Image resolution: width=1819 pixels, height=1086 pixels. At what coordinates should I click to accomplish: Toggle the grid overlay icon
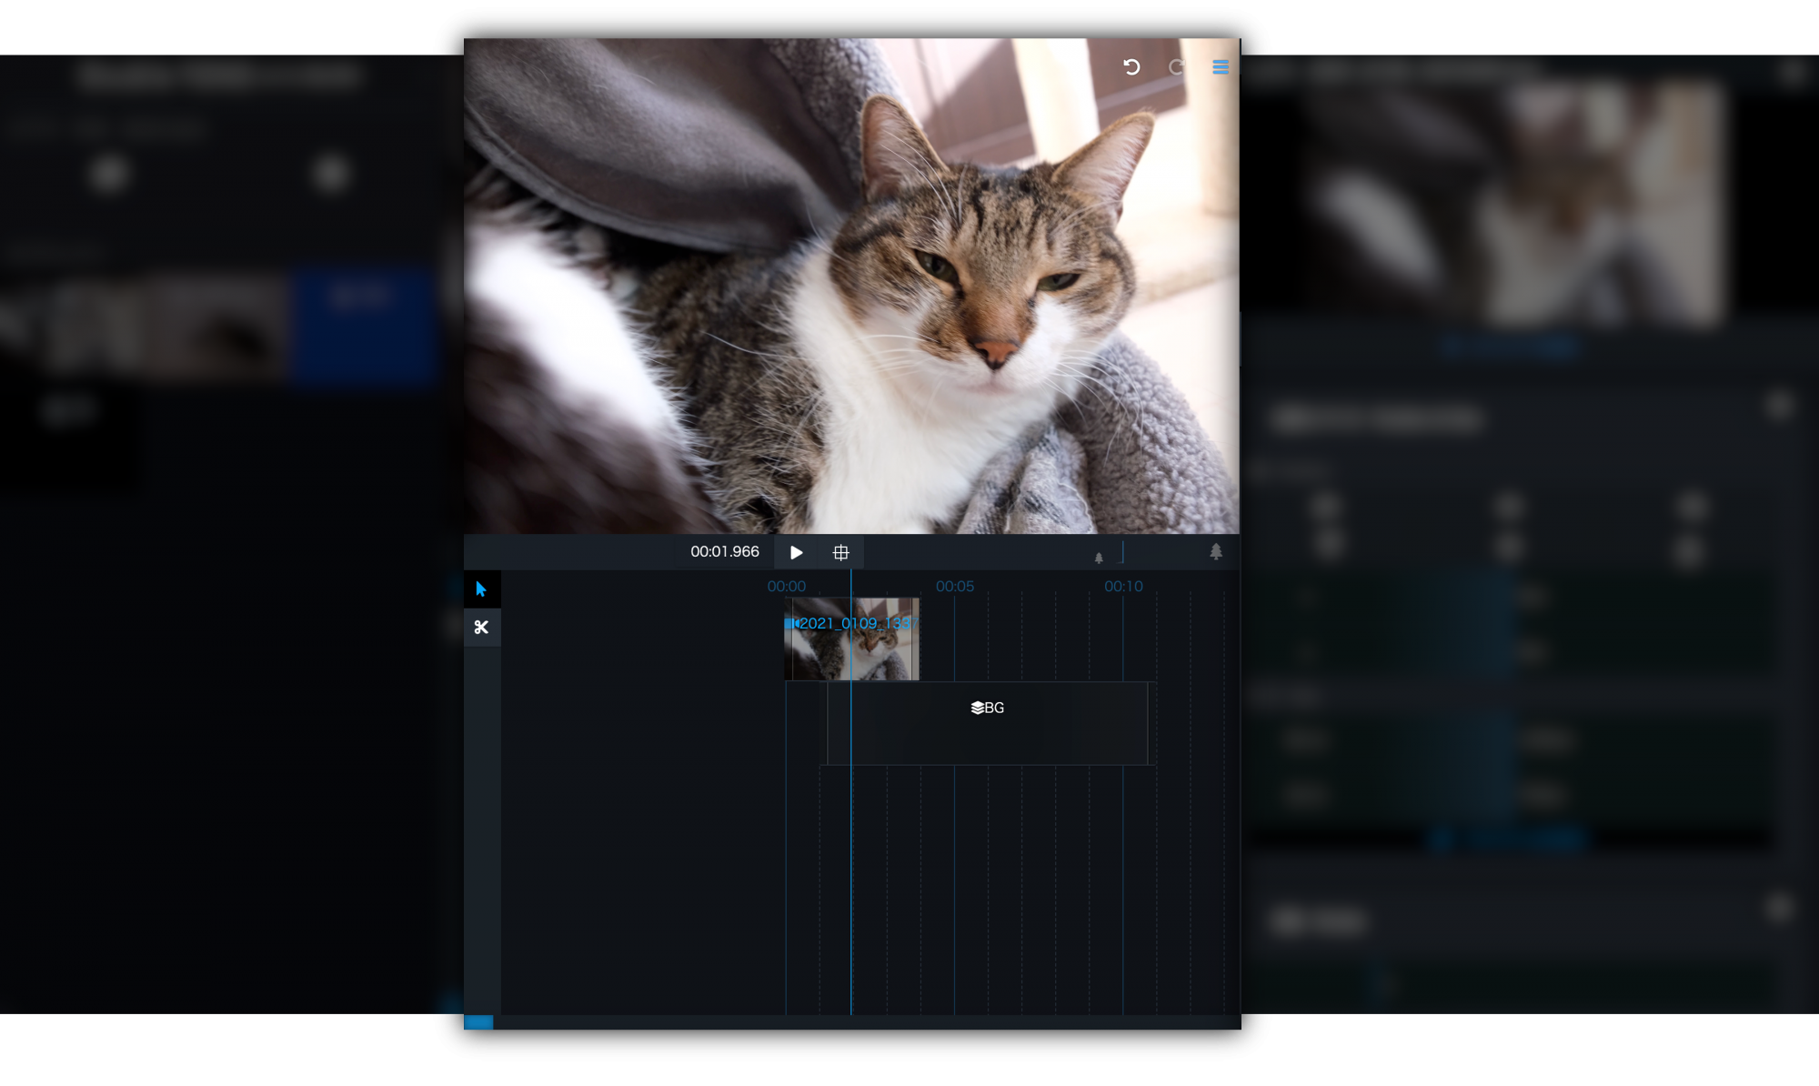(x=841, y=552)
